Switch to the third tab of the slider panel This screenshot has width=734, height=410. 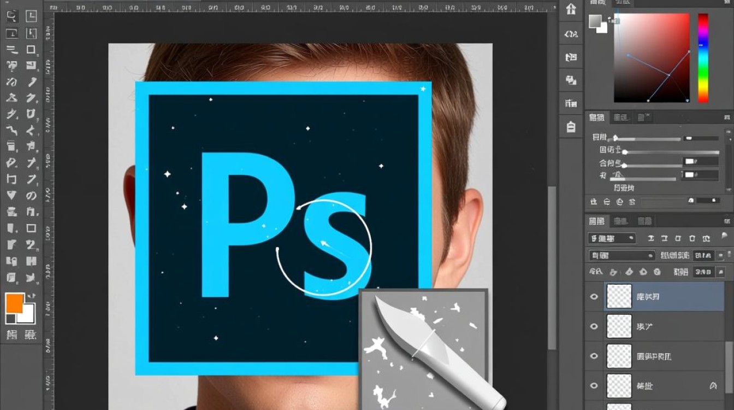644,117
